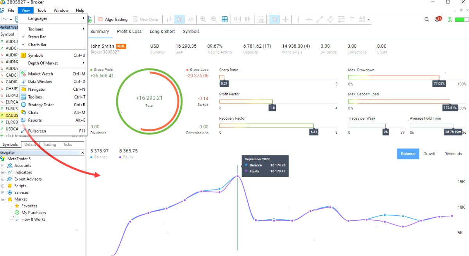Open the Help menu
Image resolution: width=469 pixels, height=256 pixels.
click(x=80, y=10)
